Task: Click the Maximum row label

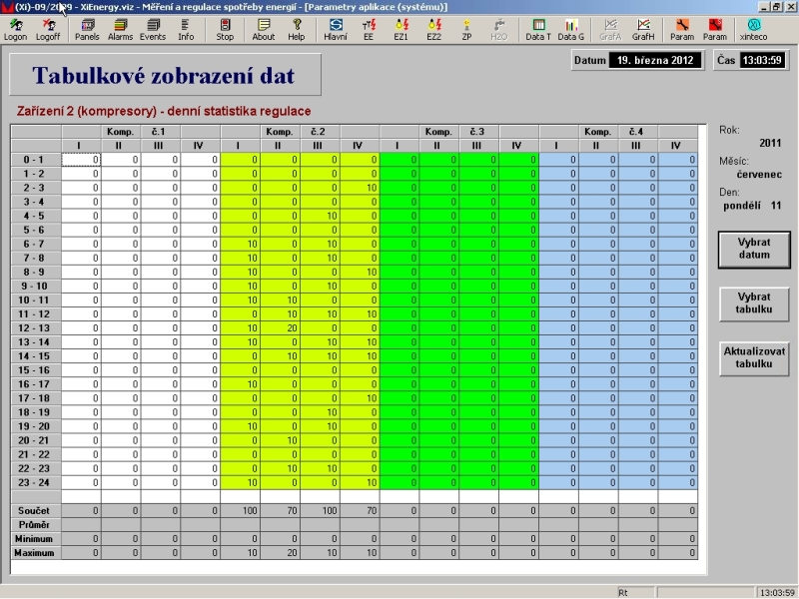Action: pyautogui.click(x=34, y=553)
